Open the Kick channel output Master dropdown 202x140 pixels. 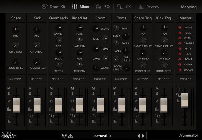click(36, 79)
